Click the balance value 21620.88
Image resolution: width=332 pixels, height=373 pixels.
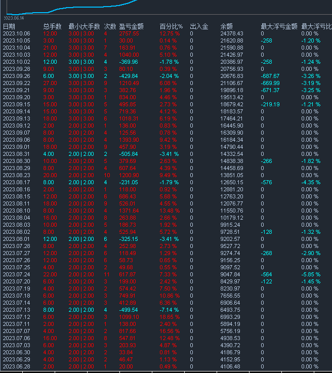(232, 40)
